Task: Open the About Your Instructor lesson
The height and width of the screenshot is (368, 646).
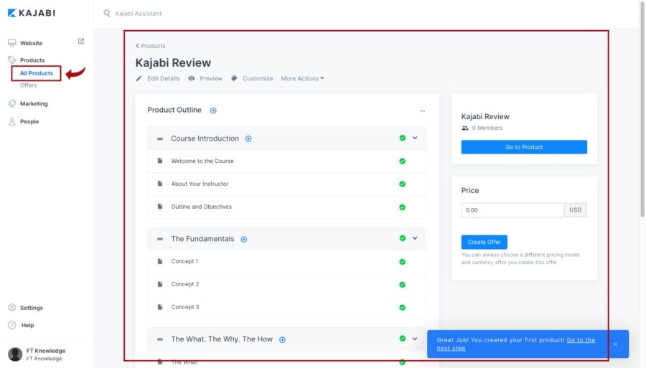Action: [200, 184]
